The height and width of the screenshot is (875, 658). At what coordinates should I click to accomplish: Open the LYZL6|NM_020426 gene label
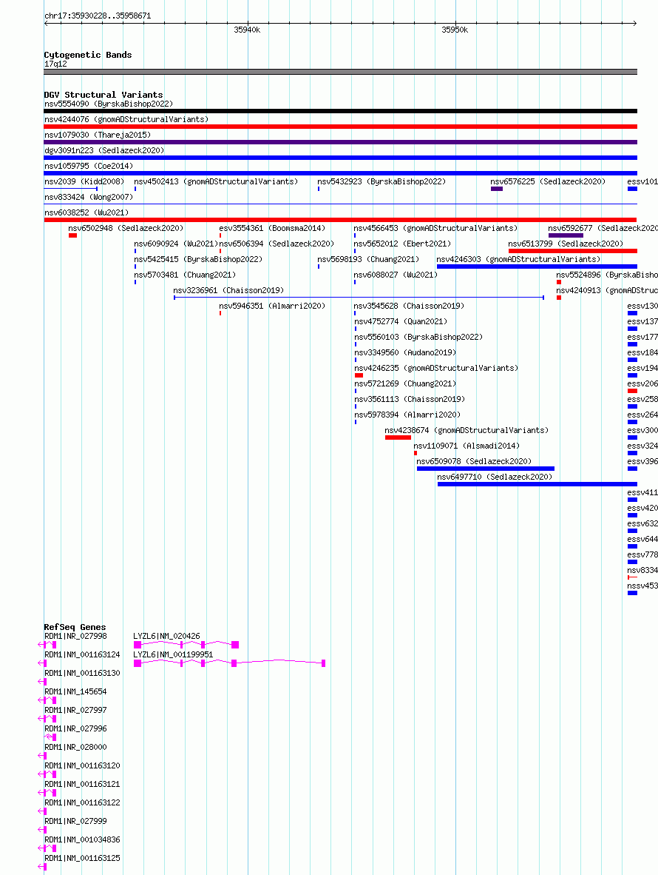point(166,637)
